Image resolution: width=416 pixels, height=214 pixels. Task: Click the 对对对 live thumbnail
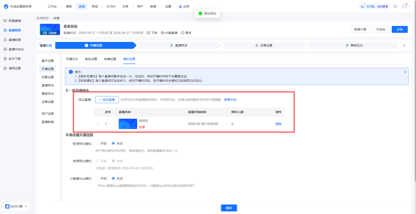tap(128, 124)
